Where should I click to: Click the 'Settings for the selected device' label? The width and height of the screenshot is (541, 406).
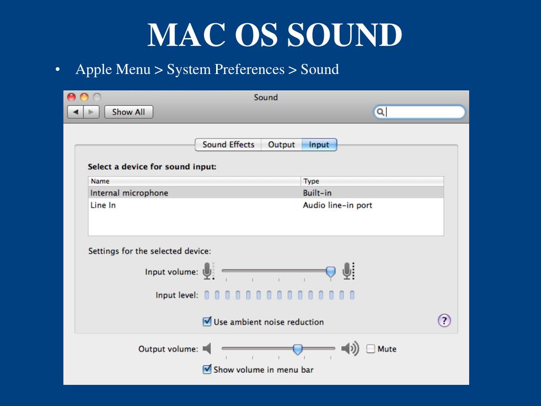[x=150, y=251]
